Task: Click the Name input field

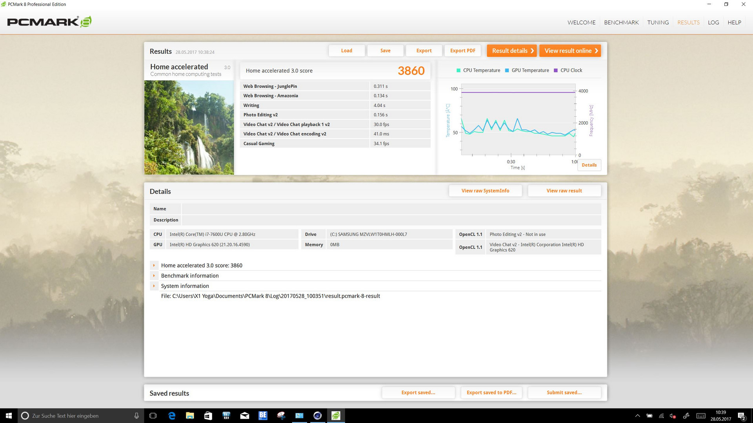Action: coord(391,209)
